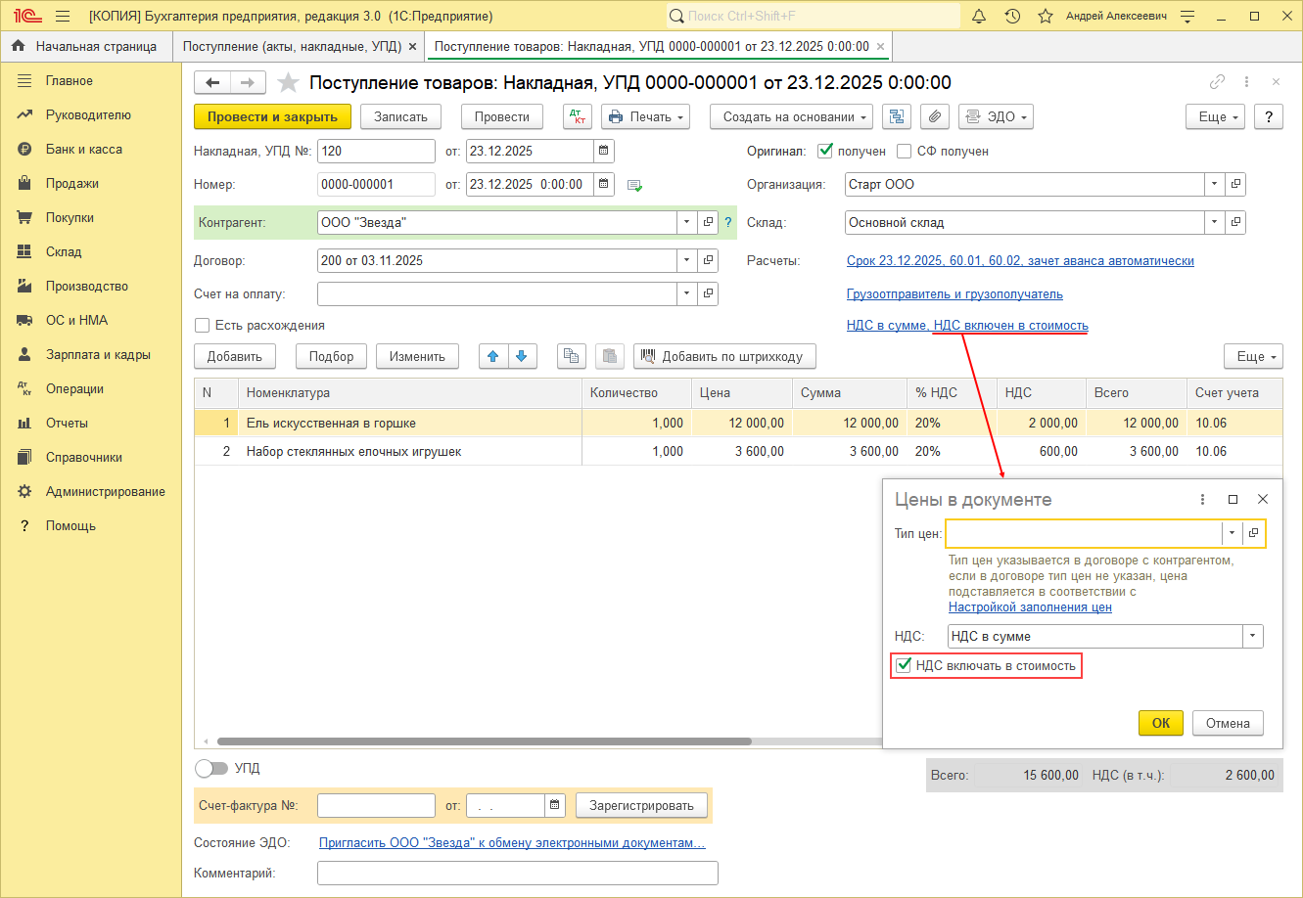The height and width of the screenshot is (898, 1303).
Task: Tick the 'Есть расхождения' checkbox
Action: point(203,325)
